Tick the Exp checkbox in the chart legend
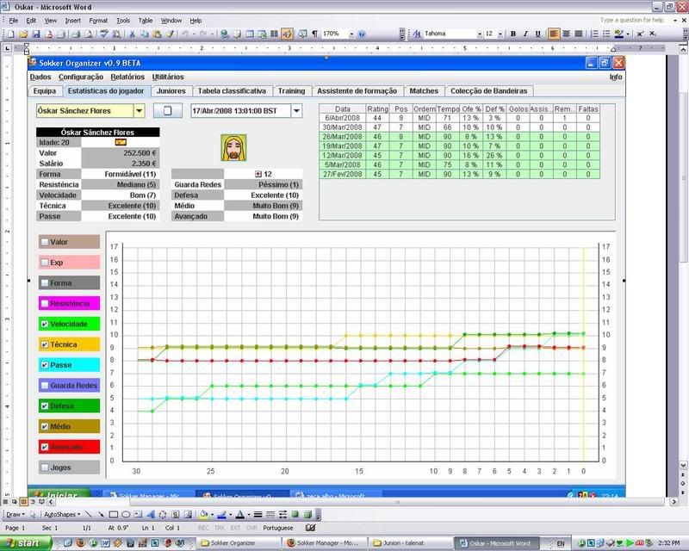The width and height of the screenshot is (689, 551). click(x=45, y=263)
